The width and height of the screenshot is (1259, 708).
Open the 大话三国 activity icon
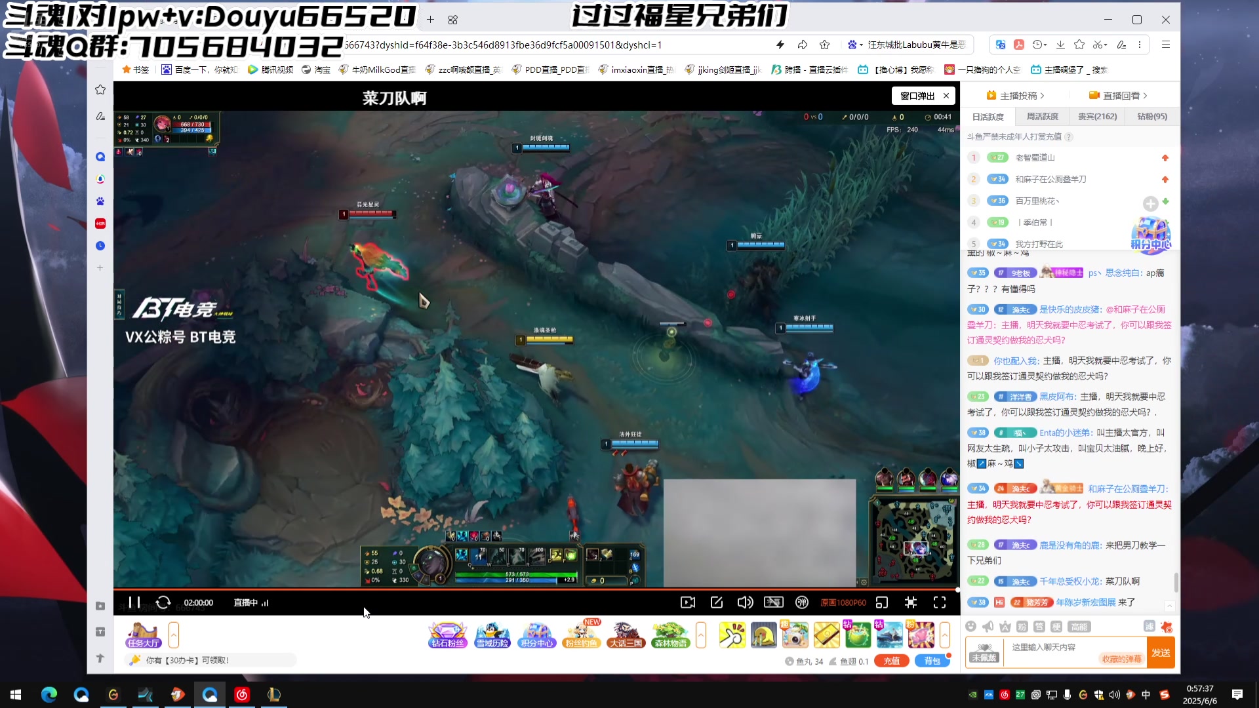(626, 635)
